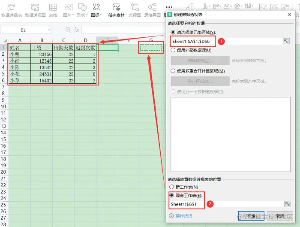Insert a stock chart from ribbon
Viewport: 300px width, 227px height.
pos(248,6)
